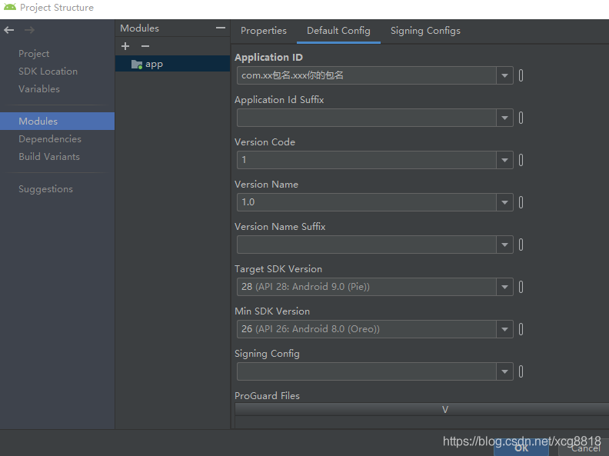Viewport: 609px width, 456px height.
Task: Click variable binding icon beside Min SDK Version
Action: pyautogui.click(x=521, y=329)
